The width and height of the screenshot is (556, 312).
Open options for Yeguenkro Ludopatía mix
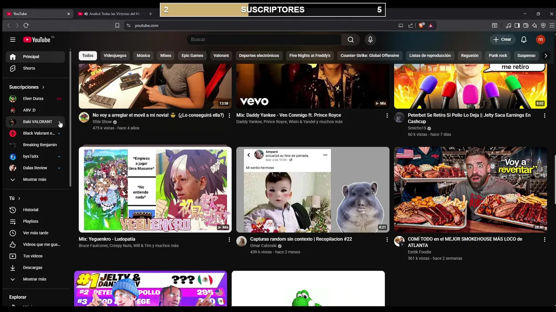coord(229,239)
